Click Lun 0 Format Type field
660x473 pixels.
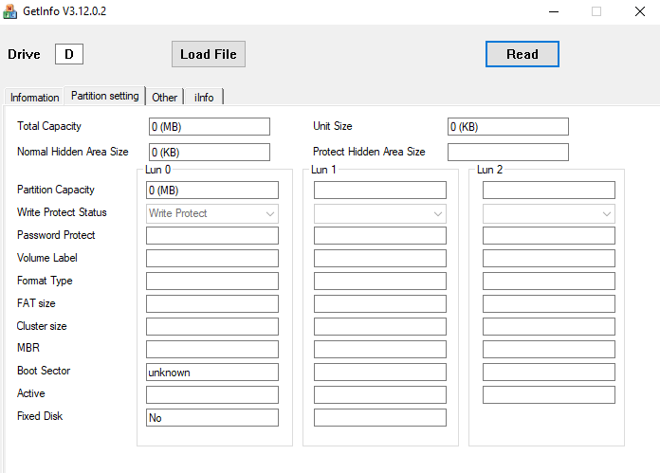click(x=212, y=282)
